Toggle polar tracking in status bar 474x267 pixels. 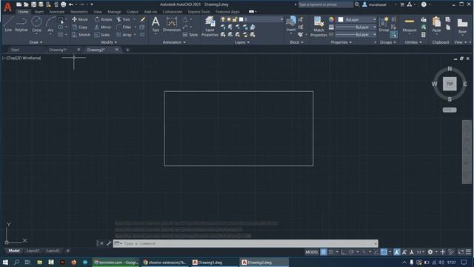pyautogui.click(x=351, y=252)
